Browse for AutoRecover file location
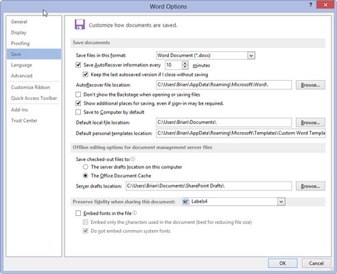This screenshot has width=337, height=274. [310, 85]
